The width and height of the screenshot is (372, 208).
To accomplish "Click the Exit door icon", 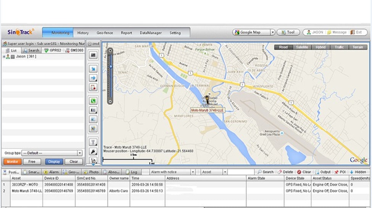I will click(353, 32).
